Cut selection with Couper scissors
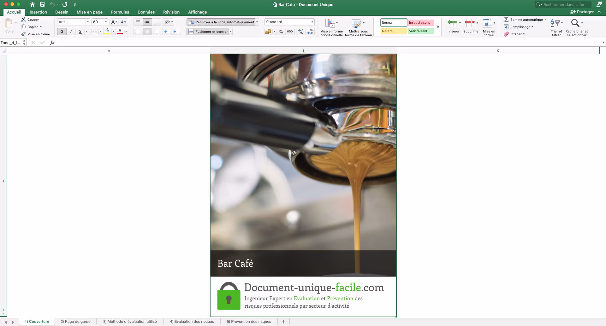Image resolution: width=606 pixels, height=326 pixels. click(x=30, y=20)
